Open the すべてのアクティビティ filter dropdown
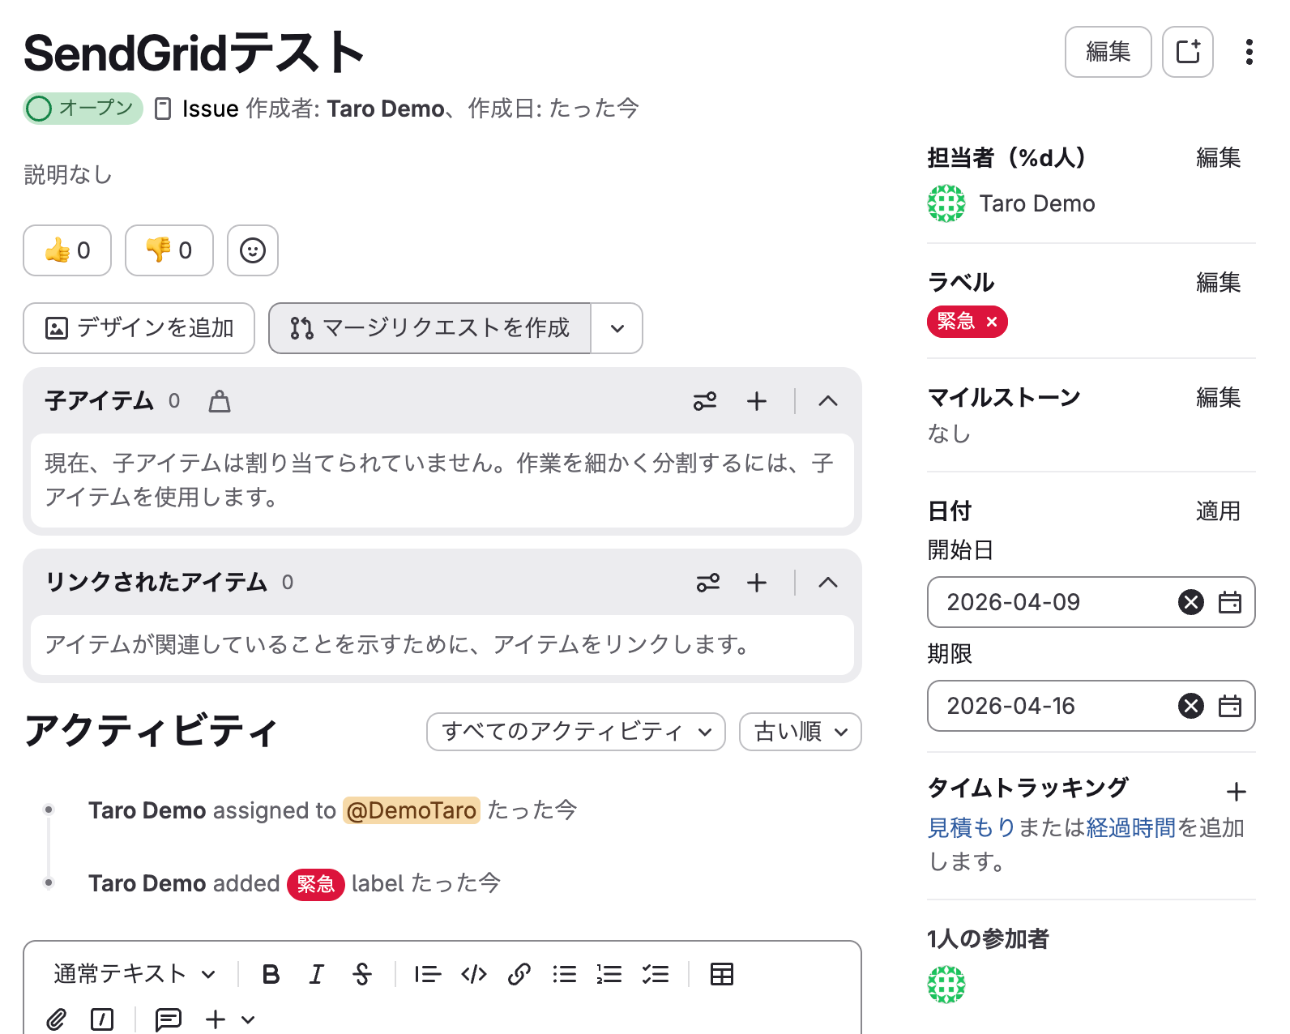The image size is (1290, 1034). point(576,732)
